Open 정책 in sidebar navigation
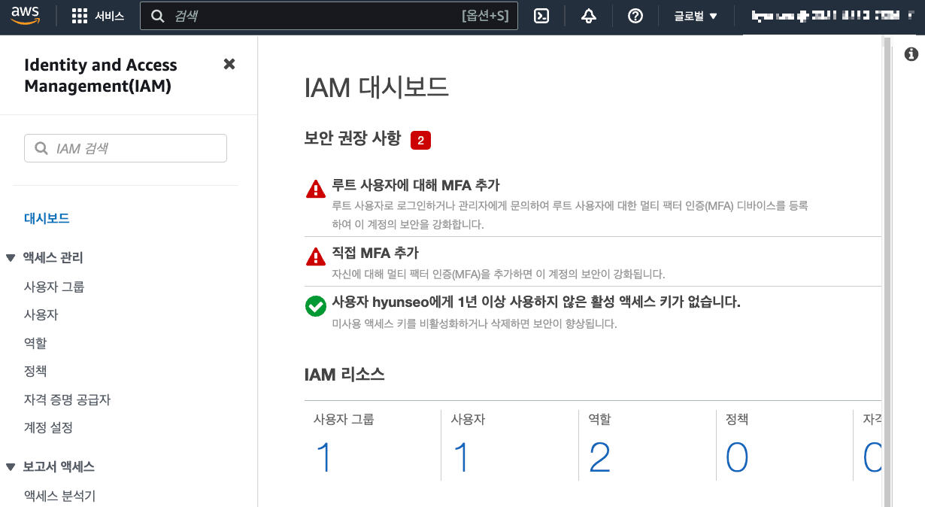The height and width of the screenshot is (507, 925). point(35,371)
